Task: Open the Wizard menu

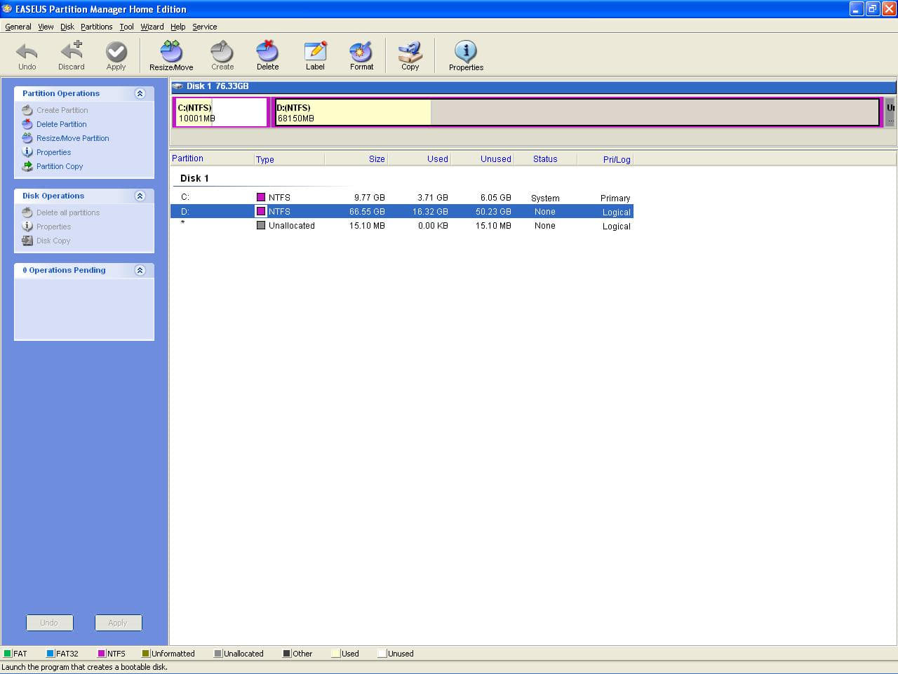Action: point(152,27)
